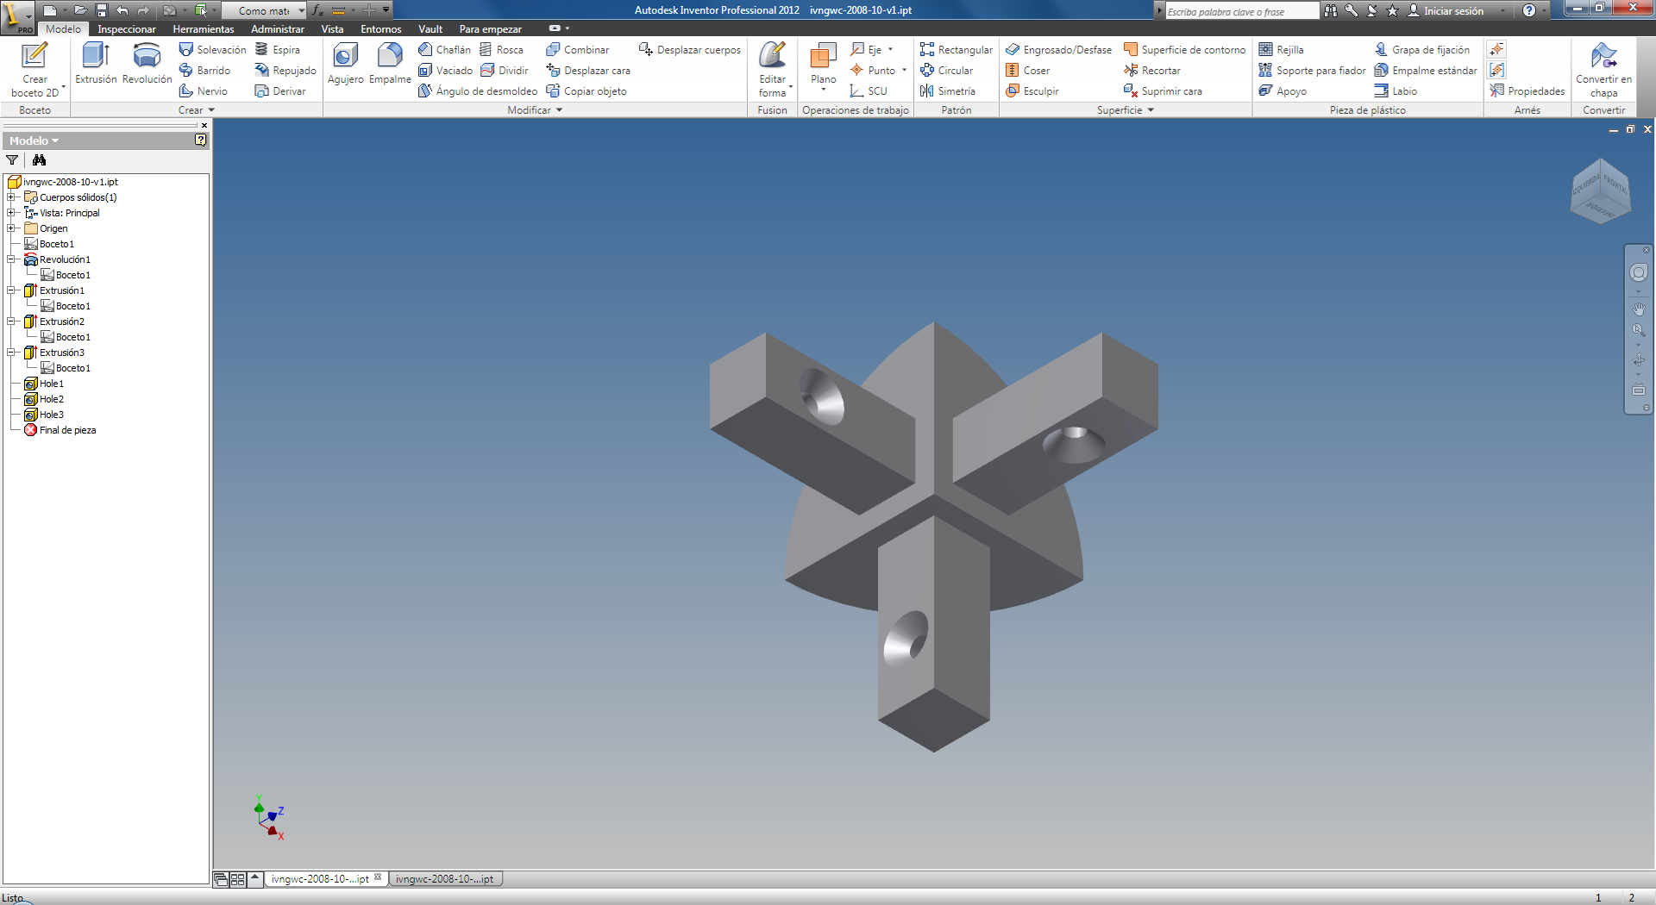Open browser help question-mark button
This screenshot has width=1656, height=905.
pyautogui.click(x=200, y=140)
